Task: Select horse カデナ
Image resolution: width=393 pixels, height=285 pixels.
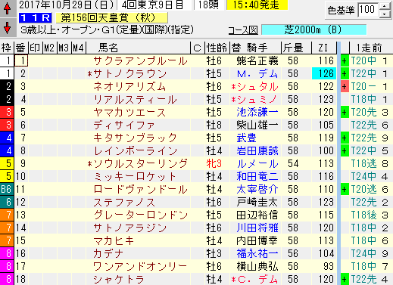Action: click(x=108, y=254)
